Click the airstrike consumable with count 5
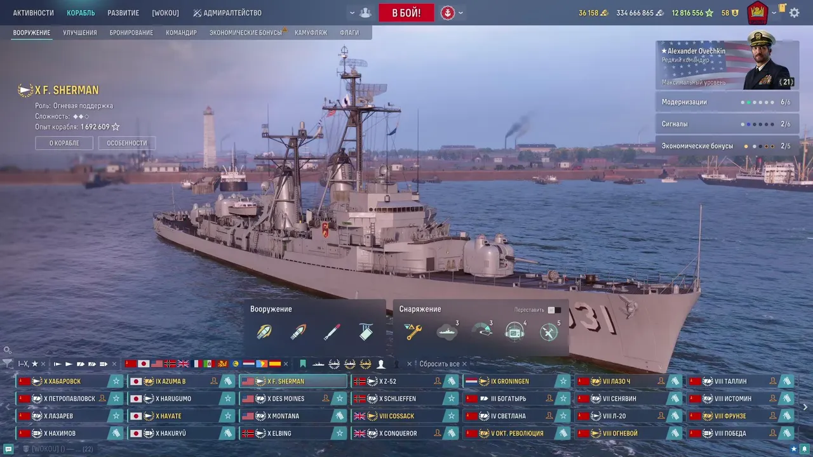The image size is (813, 457). point(549,331)
